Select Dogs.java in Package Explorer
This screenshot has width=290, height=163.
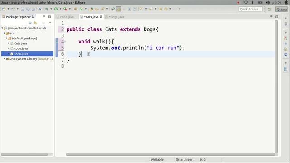pos(27,53)
